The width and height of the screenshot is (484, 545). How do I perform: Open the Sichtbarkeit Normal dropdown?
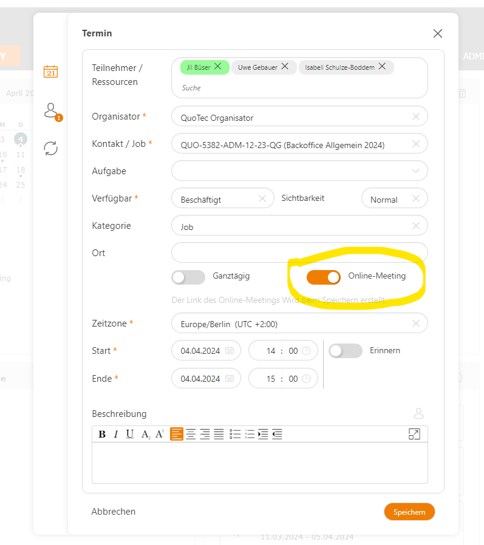point(394,198)
